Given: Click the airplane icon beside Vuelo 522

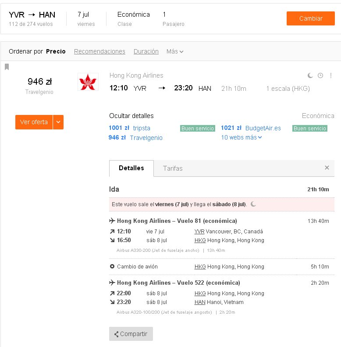Looking at the screenshot, I should (112, 283).
